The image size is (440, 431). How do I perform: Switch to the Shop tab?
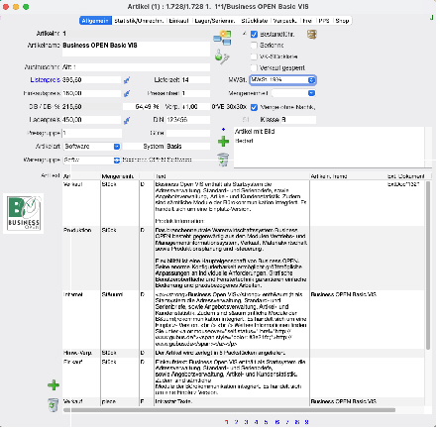342,21
